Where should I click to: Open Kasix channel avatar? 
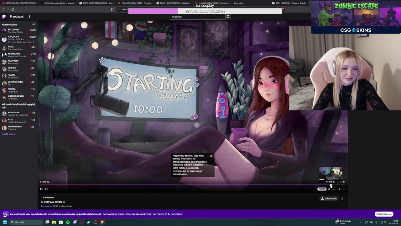4,48
